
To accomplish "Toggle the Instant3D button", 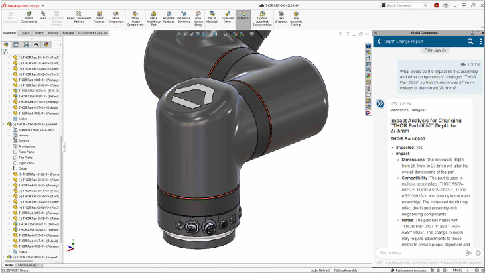I will click(243, 19).
